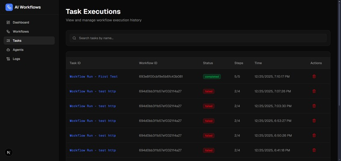Click the completed status badge
This screenshot has width=341, height=161.
point(212,76)
